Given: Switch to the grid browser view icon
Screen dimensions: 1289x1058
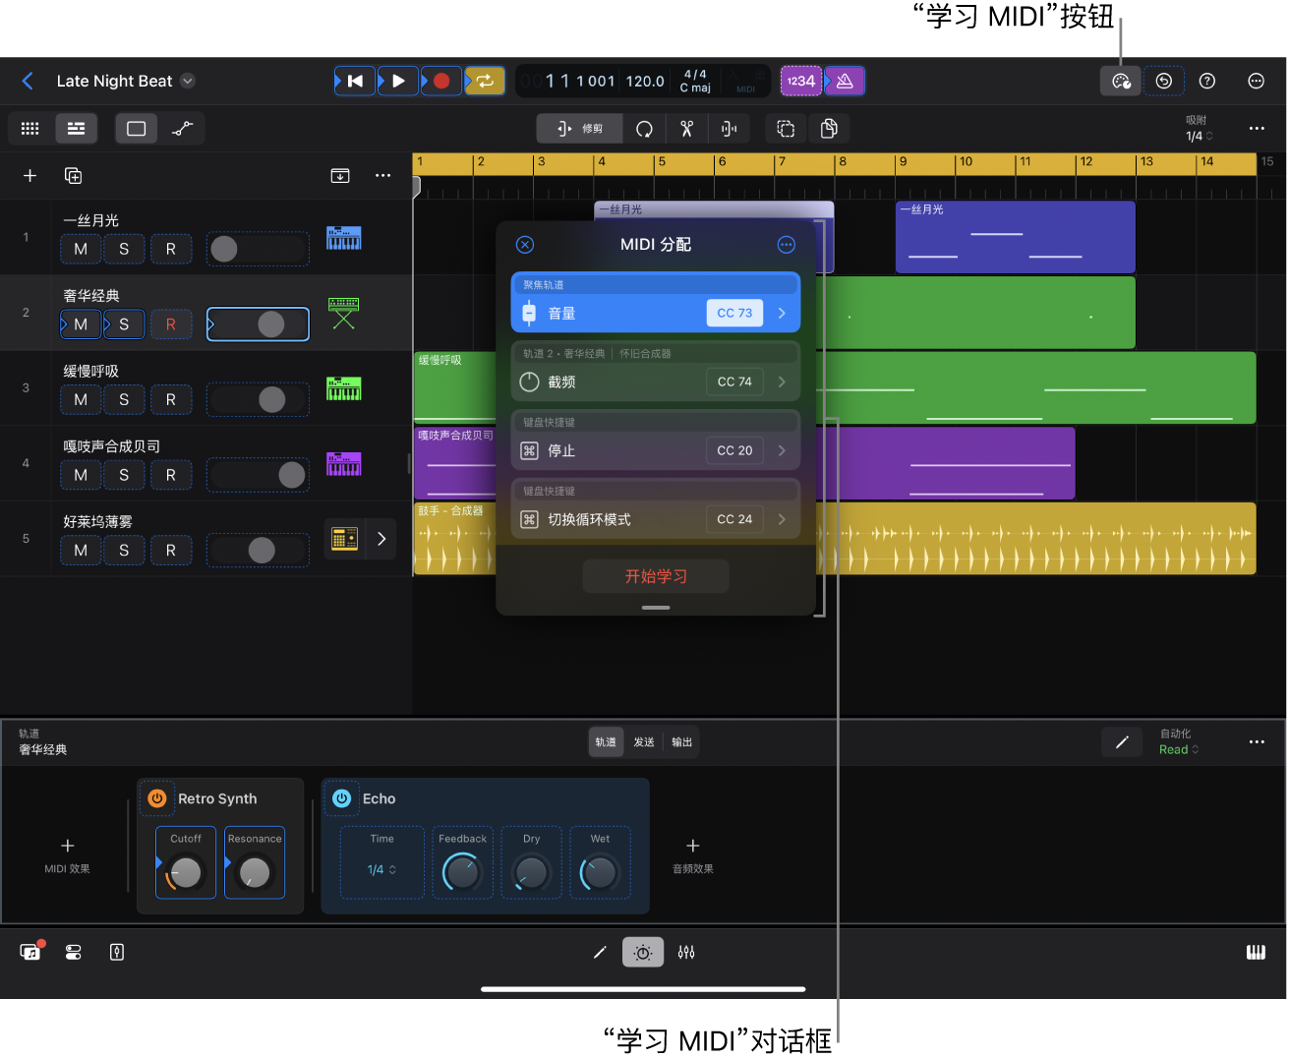Looking at the screenshot, I should click(x=30, y=129).
